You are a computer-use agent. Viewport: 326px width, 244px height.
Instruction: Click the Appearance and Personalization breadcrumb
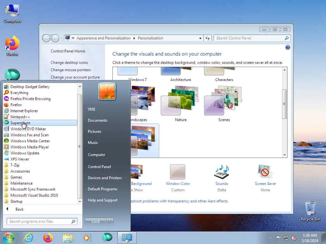(x=103, y=38)
